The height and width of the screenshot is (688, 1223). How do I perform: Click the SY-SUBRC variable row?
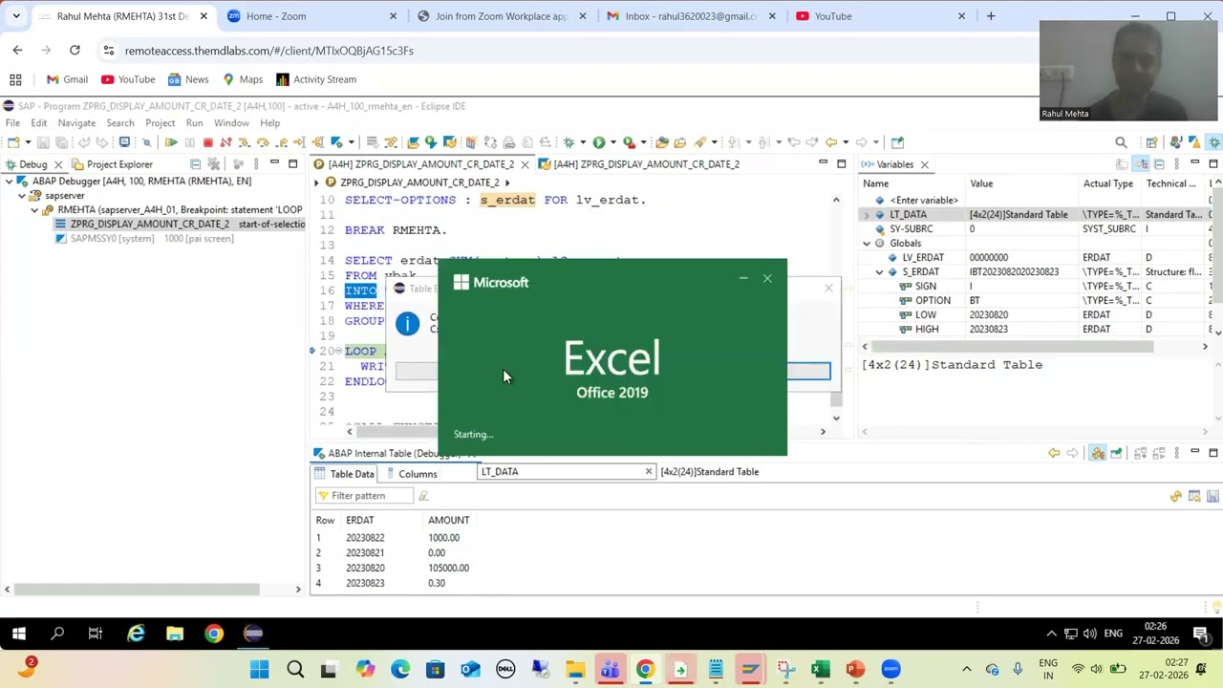pyautogui.click(x=1037, y=228)
